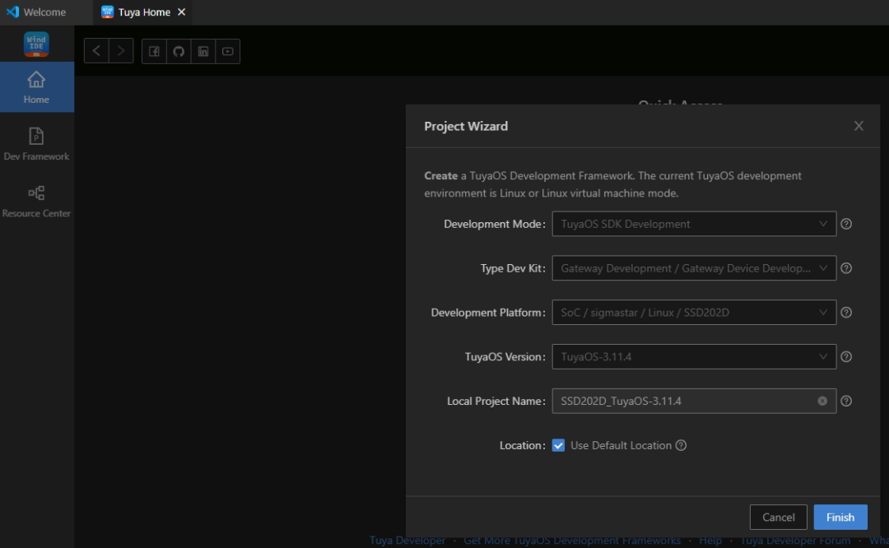This screenshot has height=548, width=889.
Task: Clear the Local Project Name field
Action: click(x=822, y=401)
